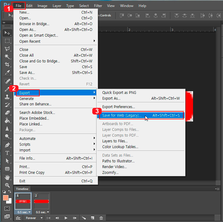The image size is (223, 222).
Task: Swap foreground and background colors
Action: pos(10,191)
